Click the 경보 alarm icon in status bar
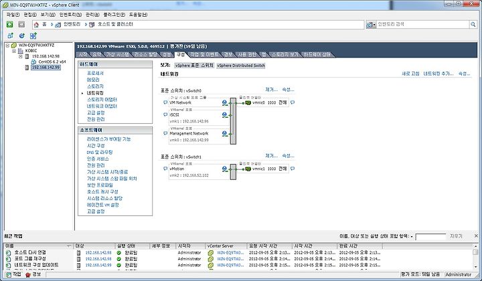This screenshot has width=482, height=281. [28, 274]
